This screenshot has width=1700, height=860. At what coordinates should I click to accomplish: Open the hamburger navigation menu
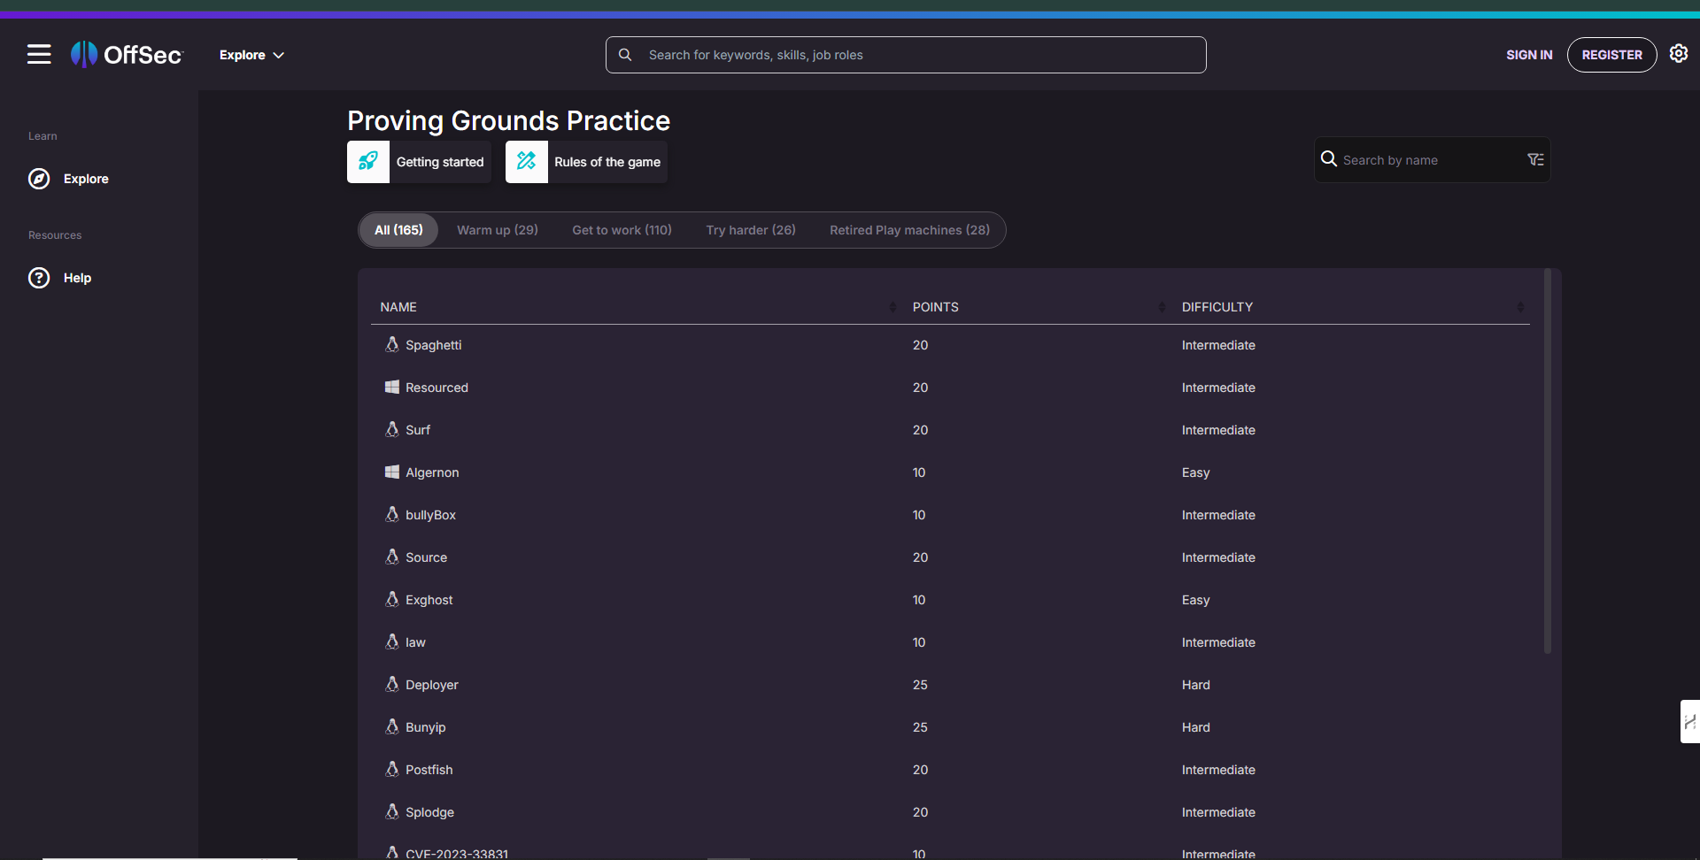pos(39,55)
